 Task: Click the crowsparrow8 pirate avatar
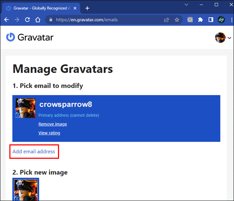coord(25,108)
